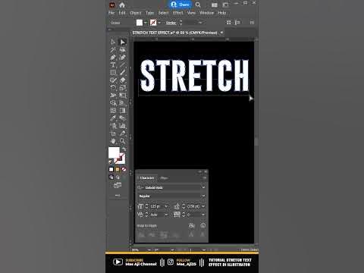Open the tracking value dropdown arrow
The width and height of the screenshot is (364, 273).
click(x=203, y=215)
